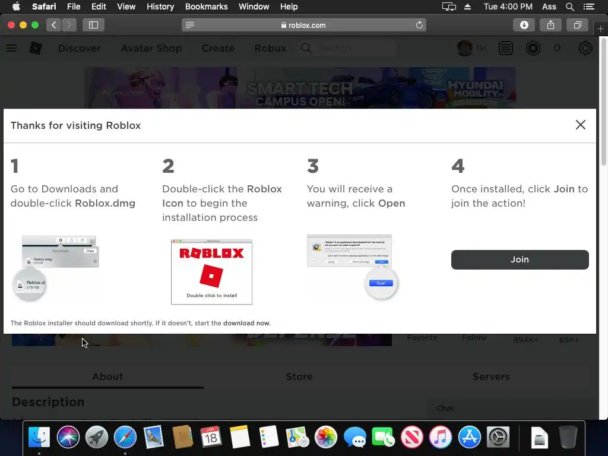Screen dimensions: 608x456
Task: Click the Hyundai Mobility banner ad
Action: [300, 88]
